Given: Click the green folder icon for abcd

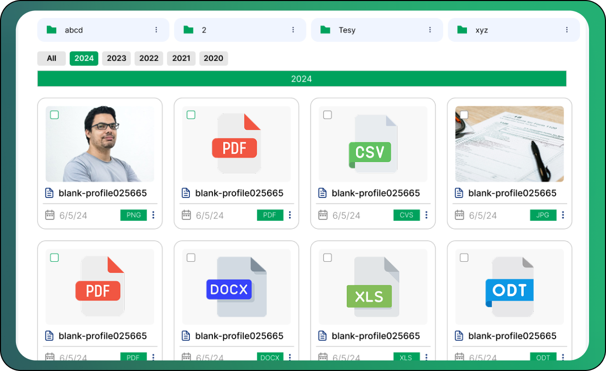Looking at the screenshot, I should coord(51,30).
